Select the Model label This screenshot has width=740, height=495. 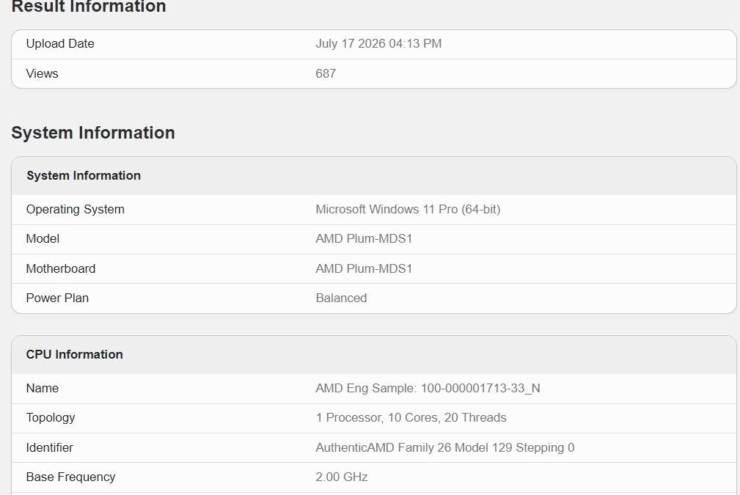pyautogui.click(x=43, y=239)
